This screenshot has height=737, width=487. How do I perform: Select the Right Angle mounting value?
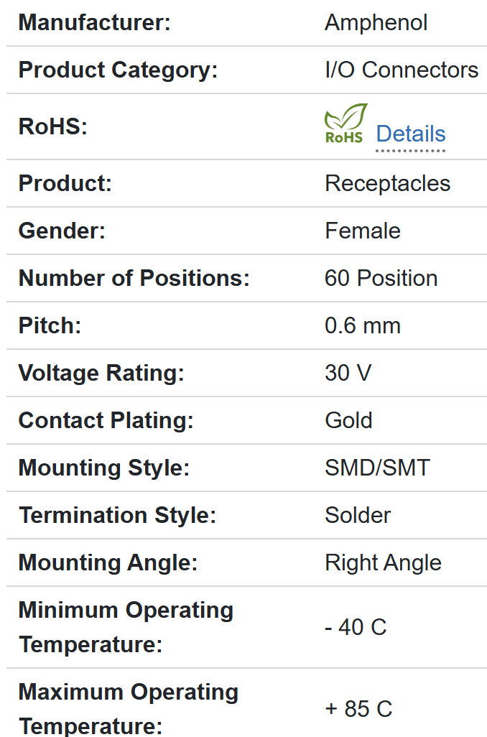coord(383,562)
